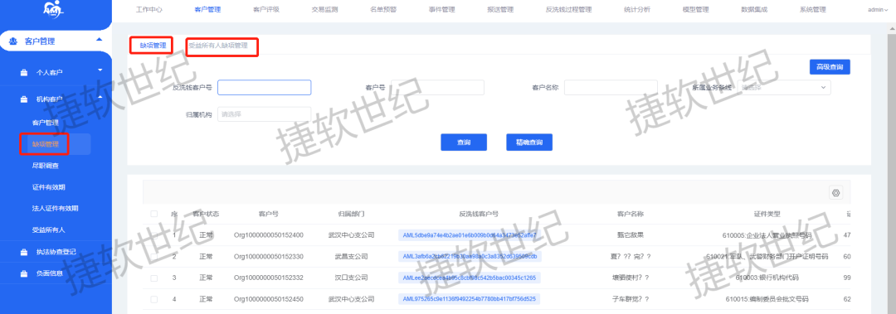Click cell 610003:银行机构代码
Screen dimensions: 896x314
[x=767, y=278]
